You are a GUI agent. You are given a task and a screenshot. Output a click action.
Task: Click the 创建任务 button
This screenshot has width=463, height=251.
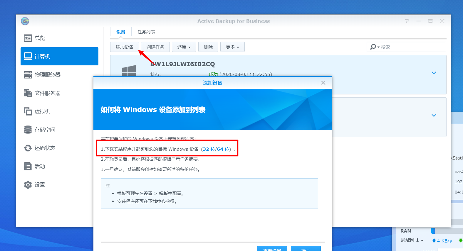click(x=155, y=47)
